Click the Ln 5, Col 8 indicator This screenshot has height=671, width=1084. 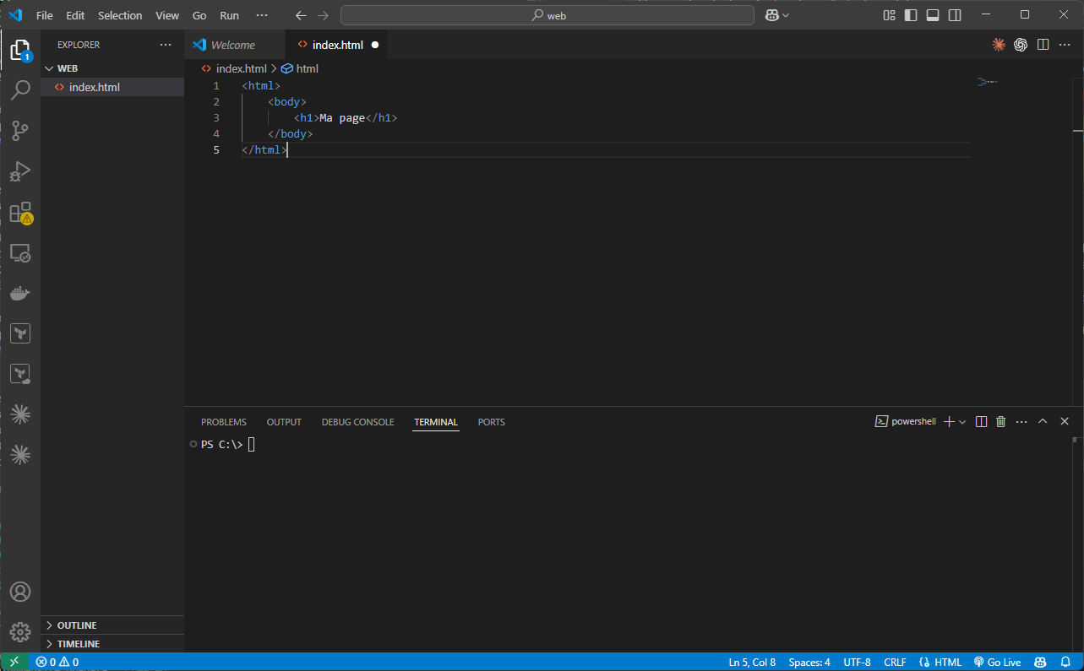(x=752, y=662)
